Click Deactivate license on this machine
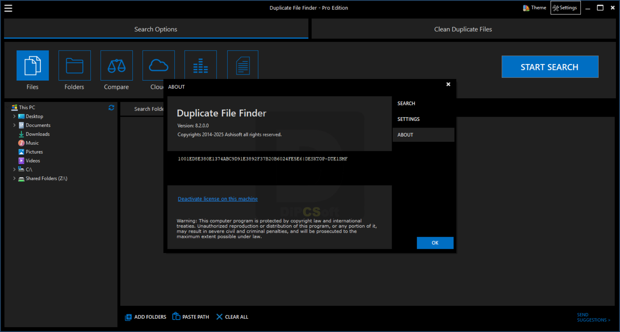The height and width of the screenshot is (332, 620). pos(218,199)
